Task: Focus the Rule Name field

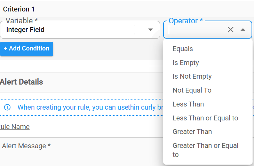Action: [70, 127]
